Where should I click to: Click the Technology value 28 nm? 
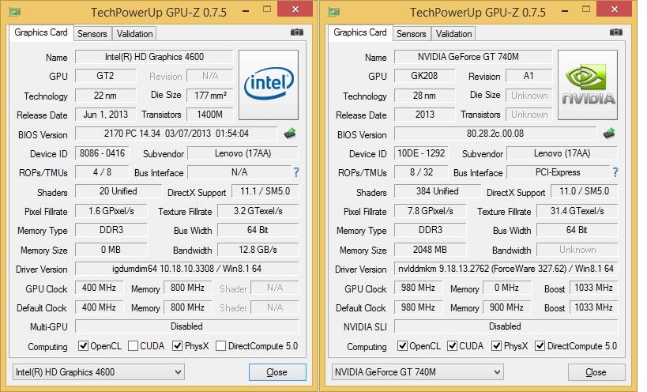click(424, 96)
